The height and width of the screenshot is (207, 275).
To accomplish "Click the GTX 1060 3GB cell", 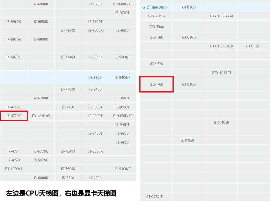I will 221,46.
